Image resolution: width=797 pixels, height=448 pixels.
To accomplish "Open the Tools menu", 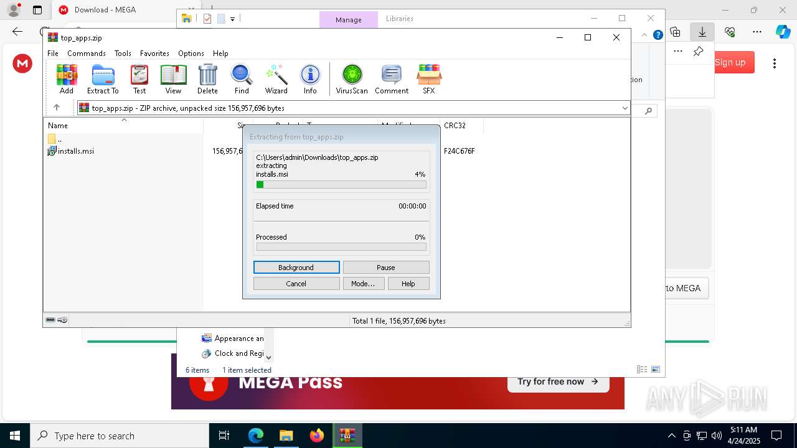I will (123, 54).
